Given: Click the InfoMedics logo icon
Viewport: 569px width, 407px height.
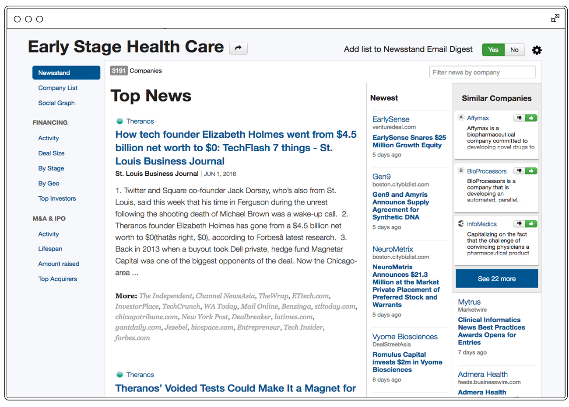Looking at the screenshot, I should pyautogui.click(x=461, y=223).
